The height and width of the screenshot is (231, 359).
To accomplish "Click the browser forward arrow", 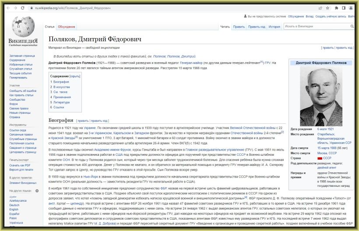I will click(15, 8).
